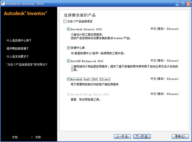Open the 文档 link at bottom left

click(x=15, y=137)
